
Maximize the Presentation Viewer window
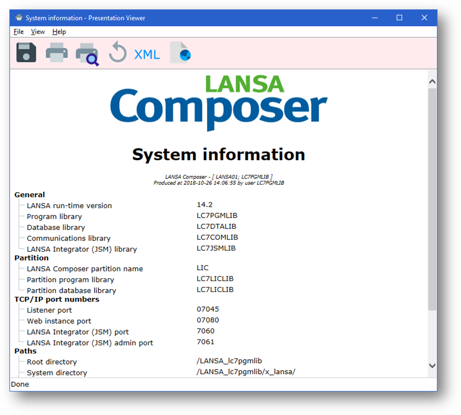click(399, 17)
